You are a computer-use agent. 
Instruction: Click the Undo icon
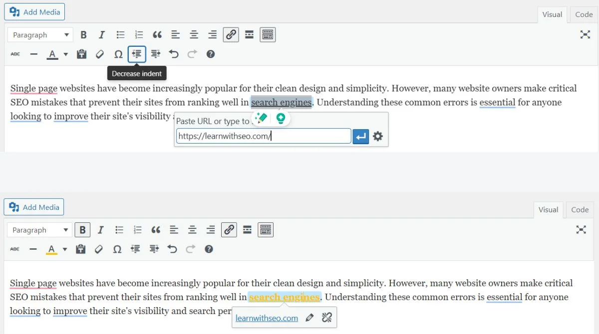coord(174,54)
